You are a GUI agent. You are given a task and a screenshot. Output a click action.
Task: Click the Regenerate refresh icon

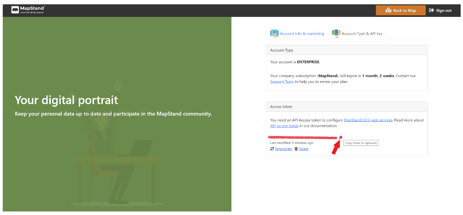pyautogui.click(x=272, y=149)
